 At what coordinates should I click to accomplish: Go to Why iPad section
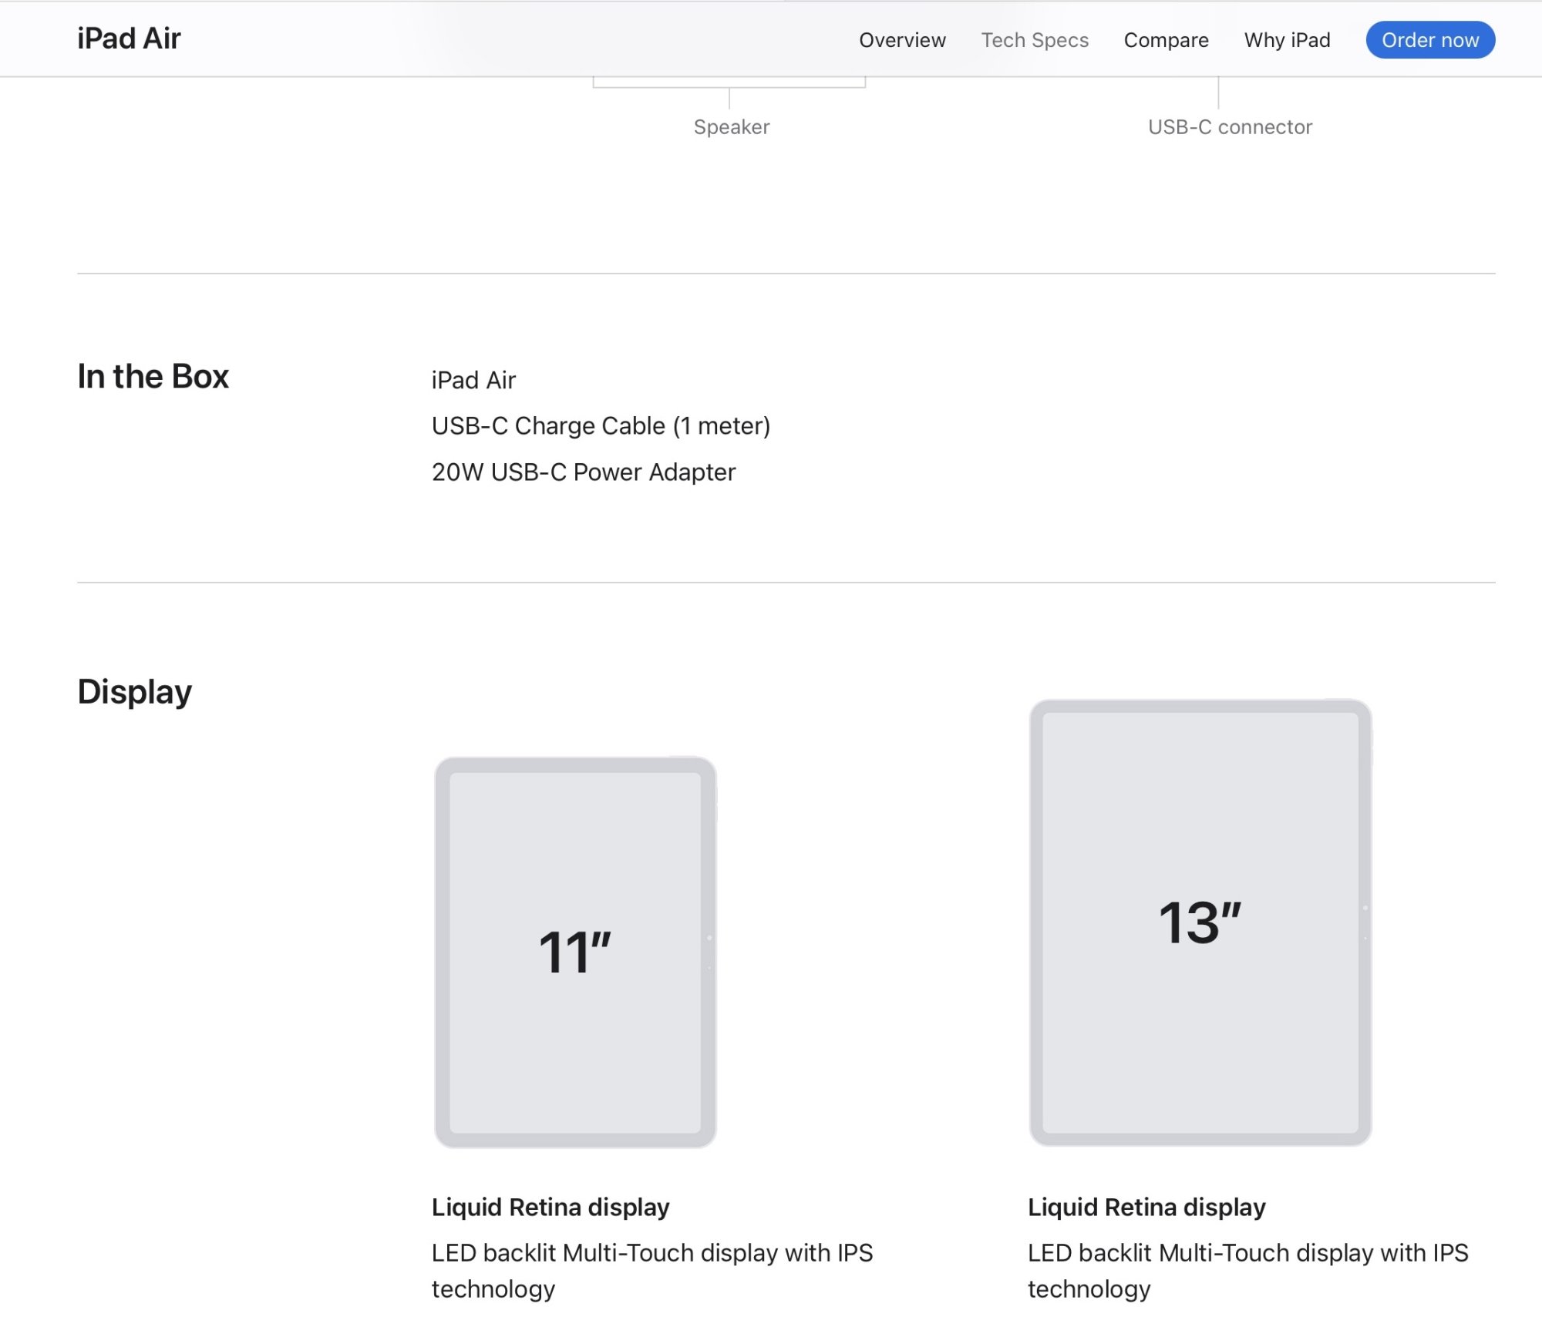point(1287,40)
